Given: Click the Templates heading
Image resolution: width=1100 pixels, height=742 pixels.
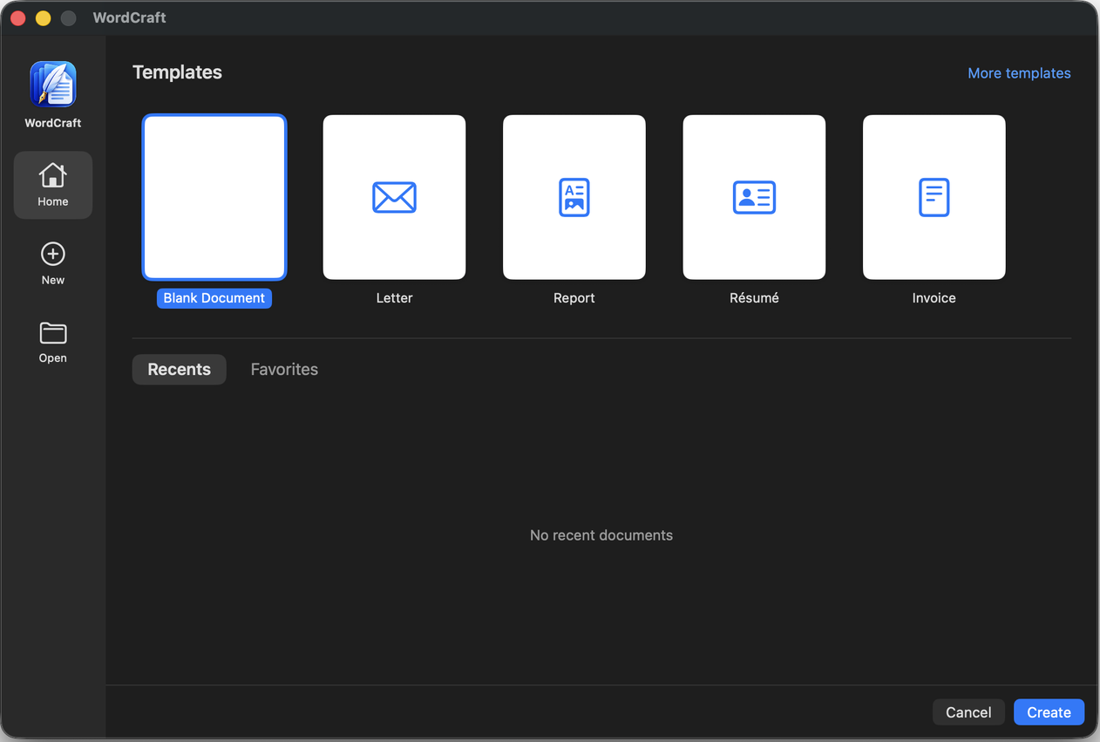Looking at the screenshot, I should [x=177, y=72].
